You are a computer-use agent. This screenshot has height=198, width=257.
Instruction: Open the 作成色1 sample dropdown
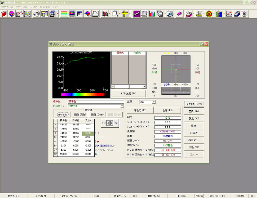tap(122, 106)
